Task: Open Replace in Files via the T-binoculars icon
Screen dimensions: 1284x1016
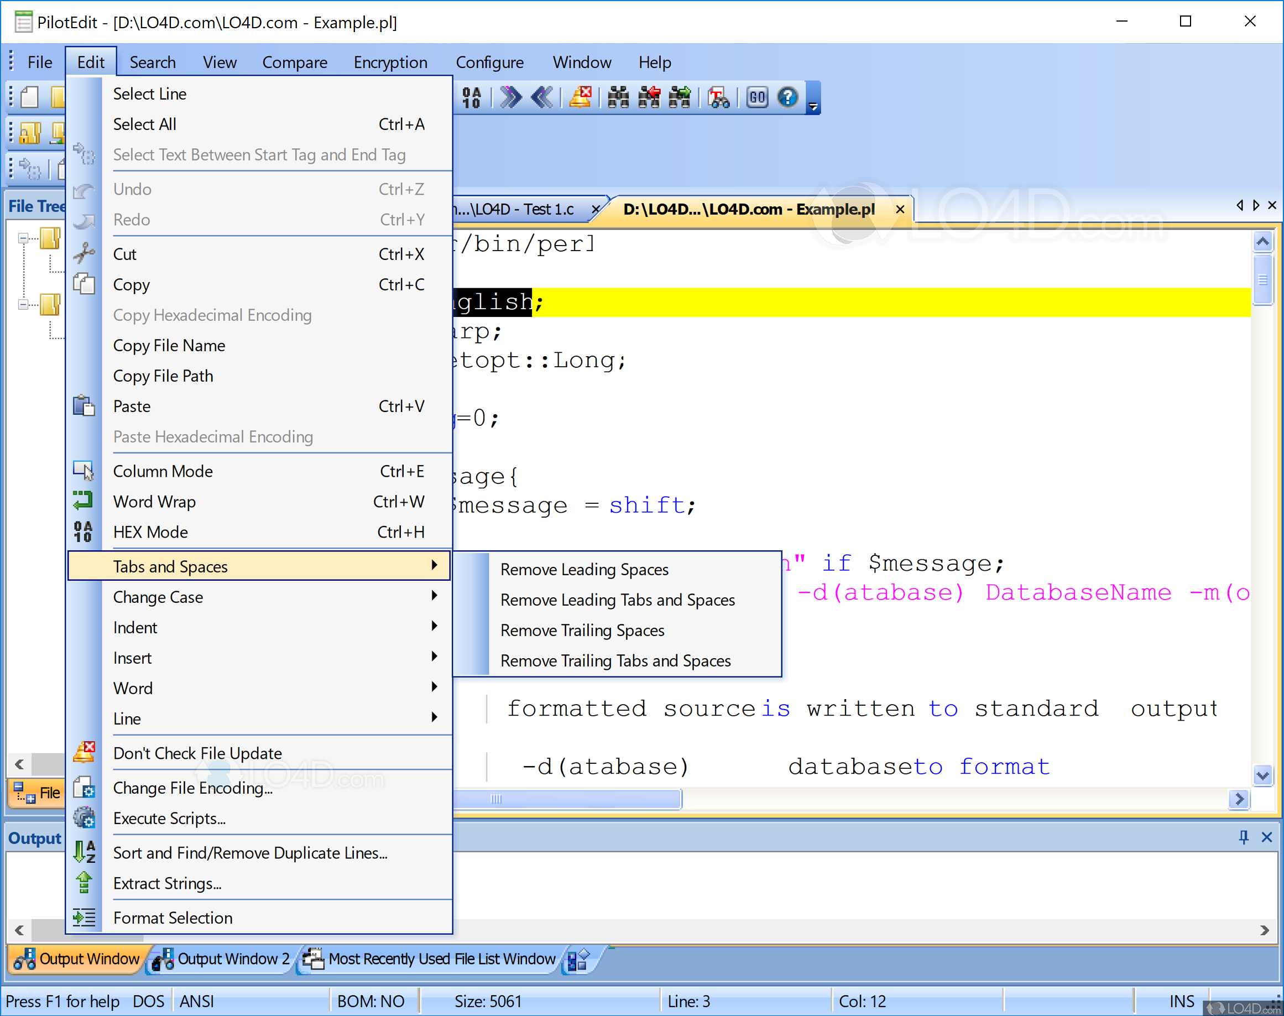Action: point(719,97)
